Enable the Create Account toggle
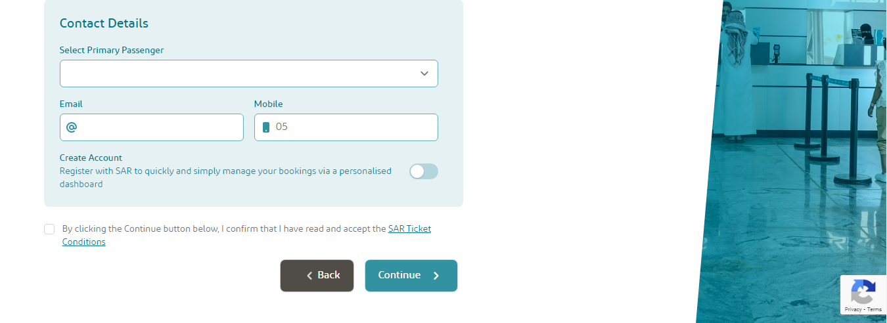Viewport: 887px width, 323px height. point(423,171)
